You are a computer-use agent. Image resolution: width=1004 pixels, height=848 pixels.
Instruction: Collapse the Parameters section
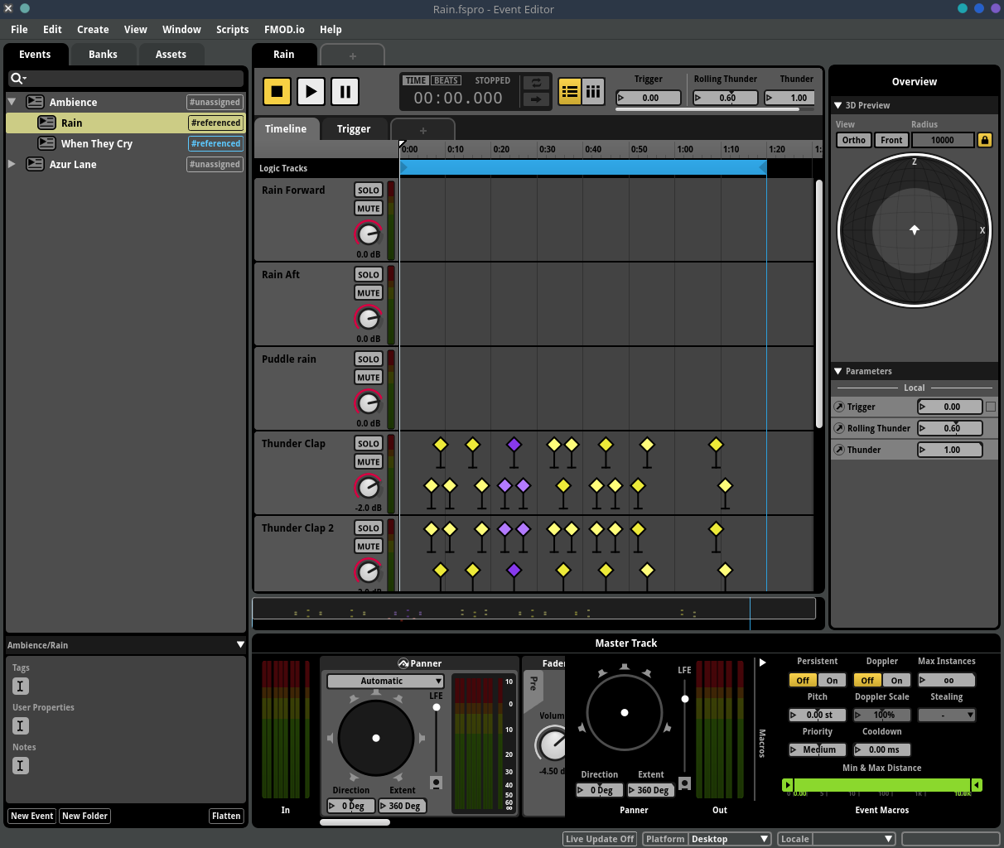(837, 371)
